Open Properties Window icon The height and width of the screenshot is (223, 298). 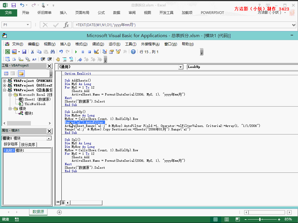[x=111, y=52]
